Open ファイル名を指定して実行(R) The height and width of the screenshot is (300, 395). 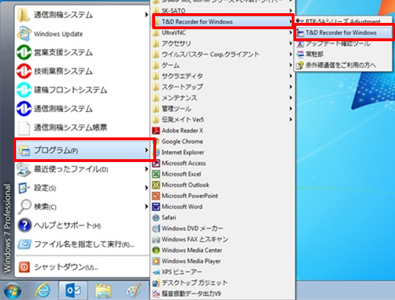coord(82,244)
